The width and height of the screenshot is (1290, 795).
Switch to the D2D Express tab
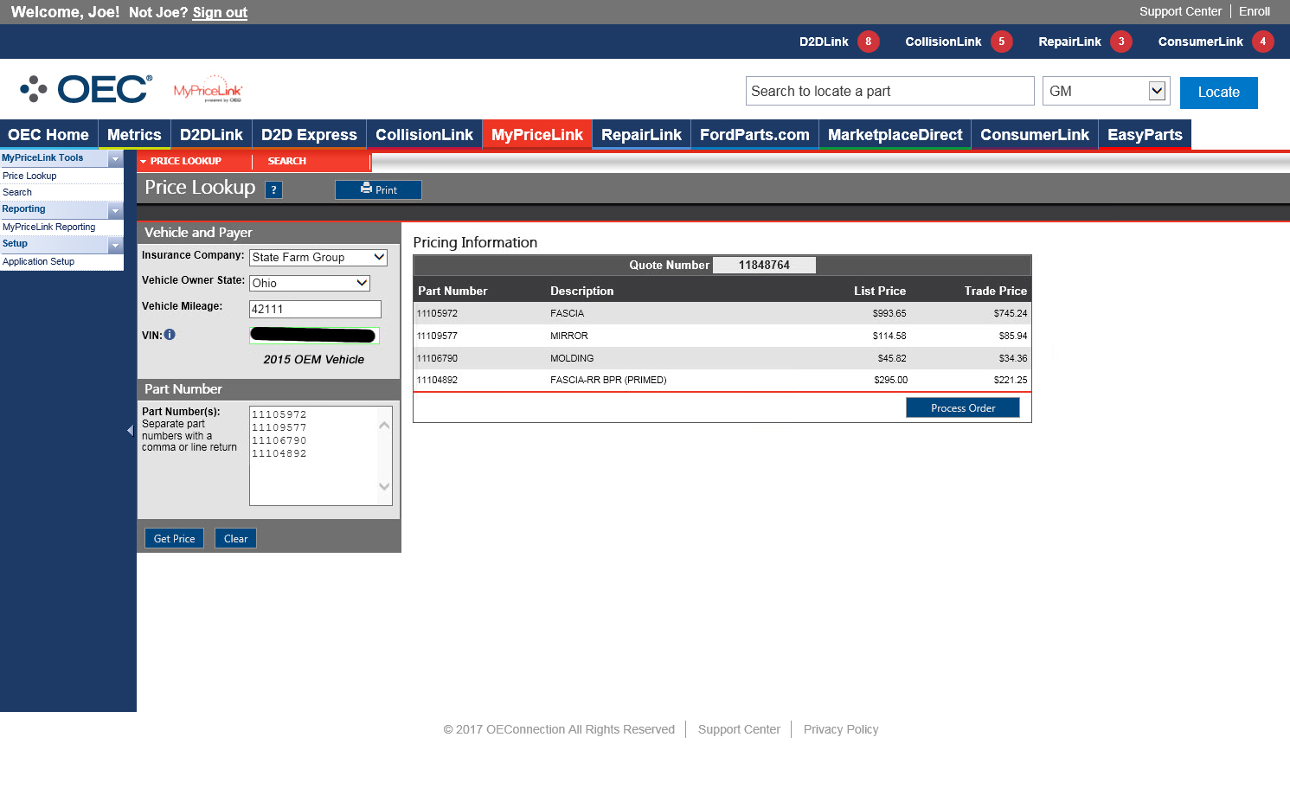click(309, 135)
